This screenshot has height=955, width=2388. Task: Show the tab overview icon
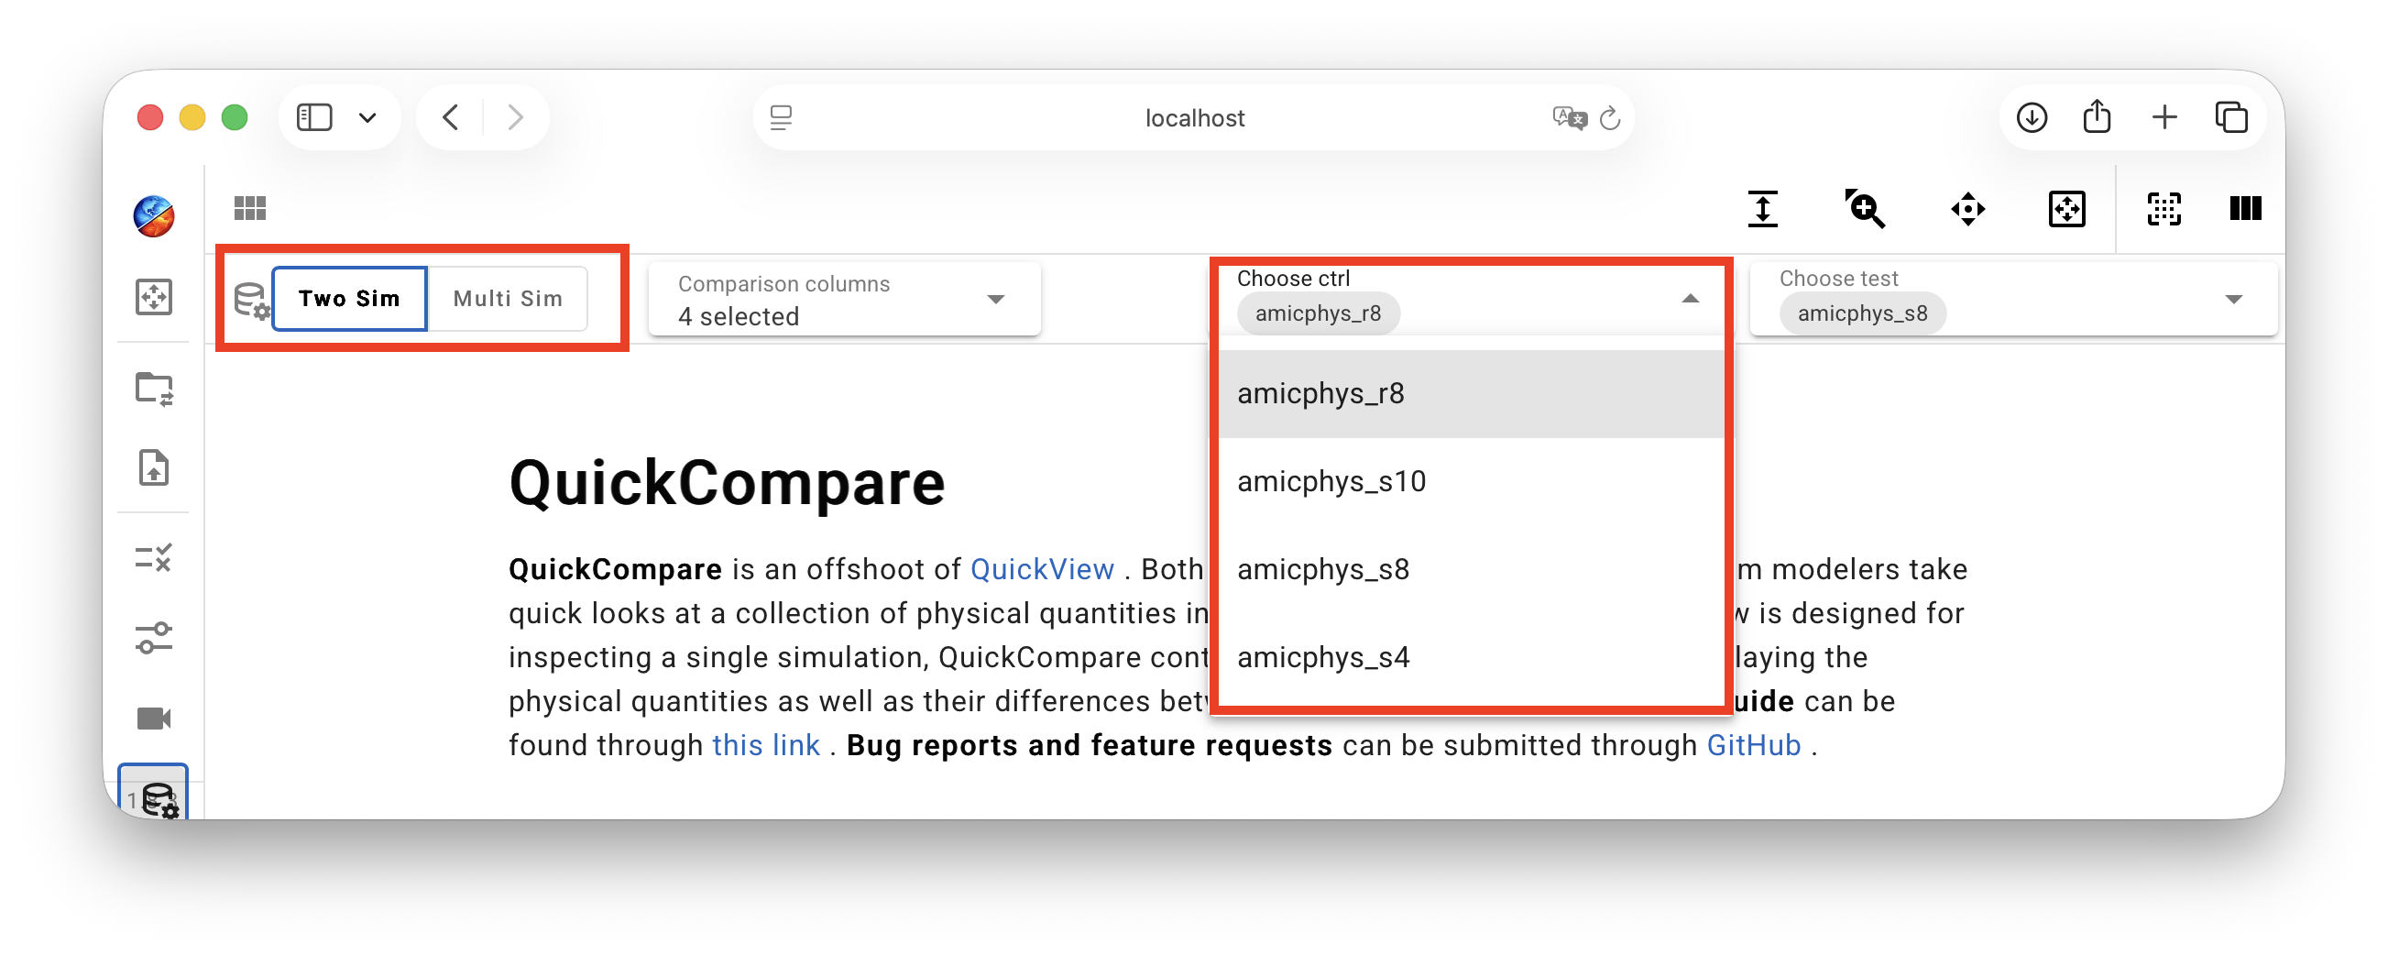click(x=2232, y=117)
